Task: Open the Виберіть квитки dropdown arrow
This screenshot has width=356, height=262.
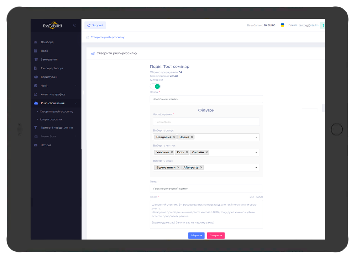Action: (x=256, y=153)
